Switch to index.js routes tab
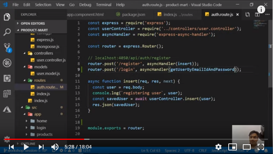Viewport: 273px width, 154px height. tap(175, 15)
